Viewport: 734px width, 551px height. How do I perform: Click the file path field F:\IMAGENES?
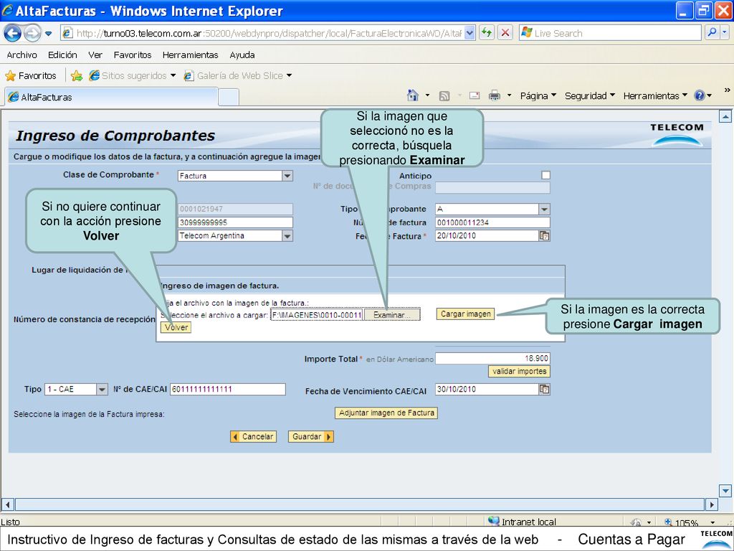(x=317, y=315)
